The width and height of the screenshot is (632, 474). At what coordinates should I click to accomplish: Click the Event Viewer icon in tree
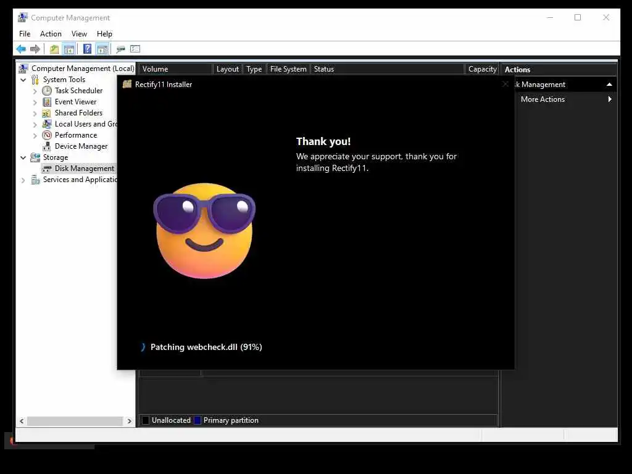pos(47,102)
